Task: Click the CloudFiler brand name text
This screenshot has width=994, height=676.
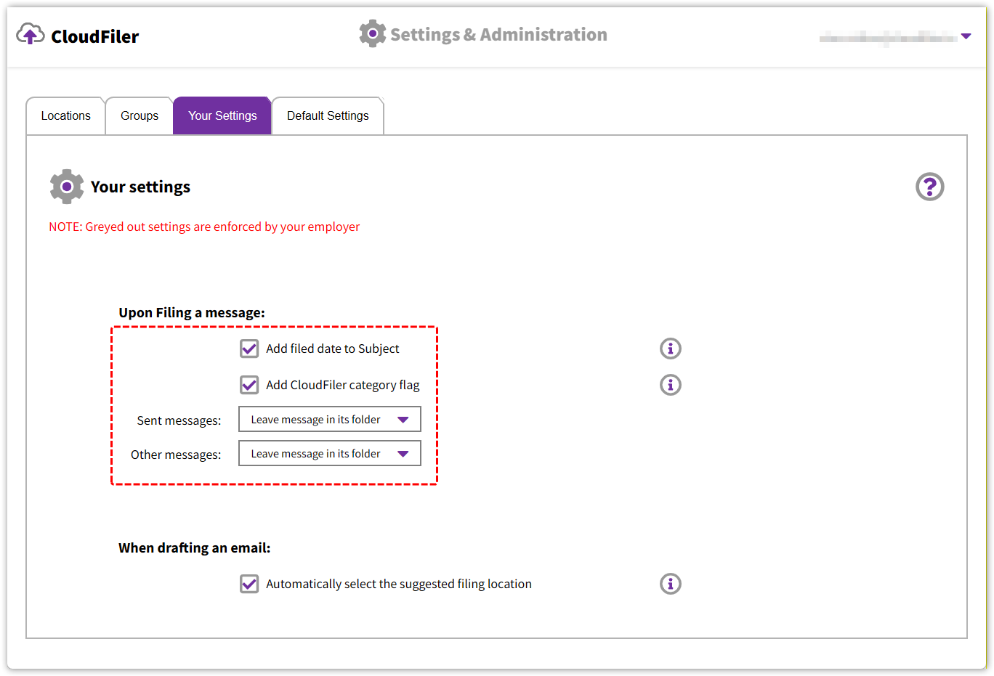Action: 94,36
